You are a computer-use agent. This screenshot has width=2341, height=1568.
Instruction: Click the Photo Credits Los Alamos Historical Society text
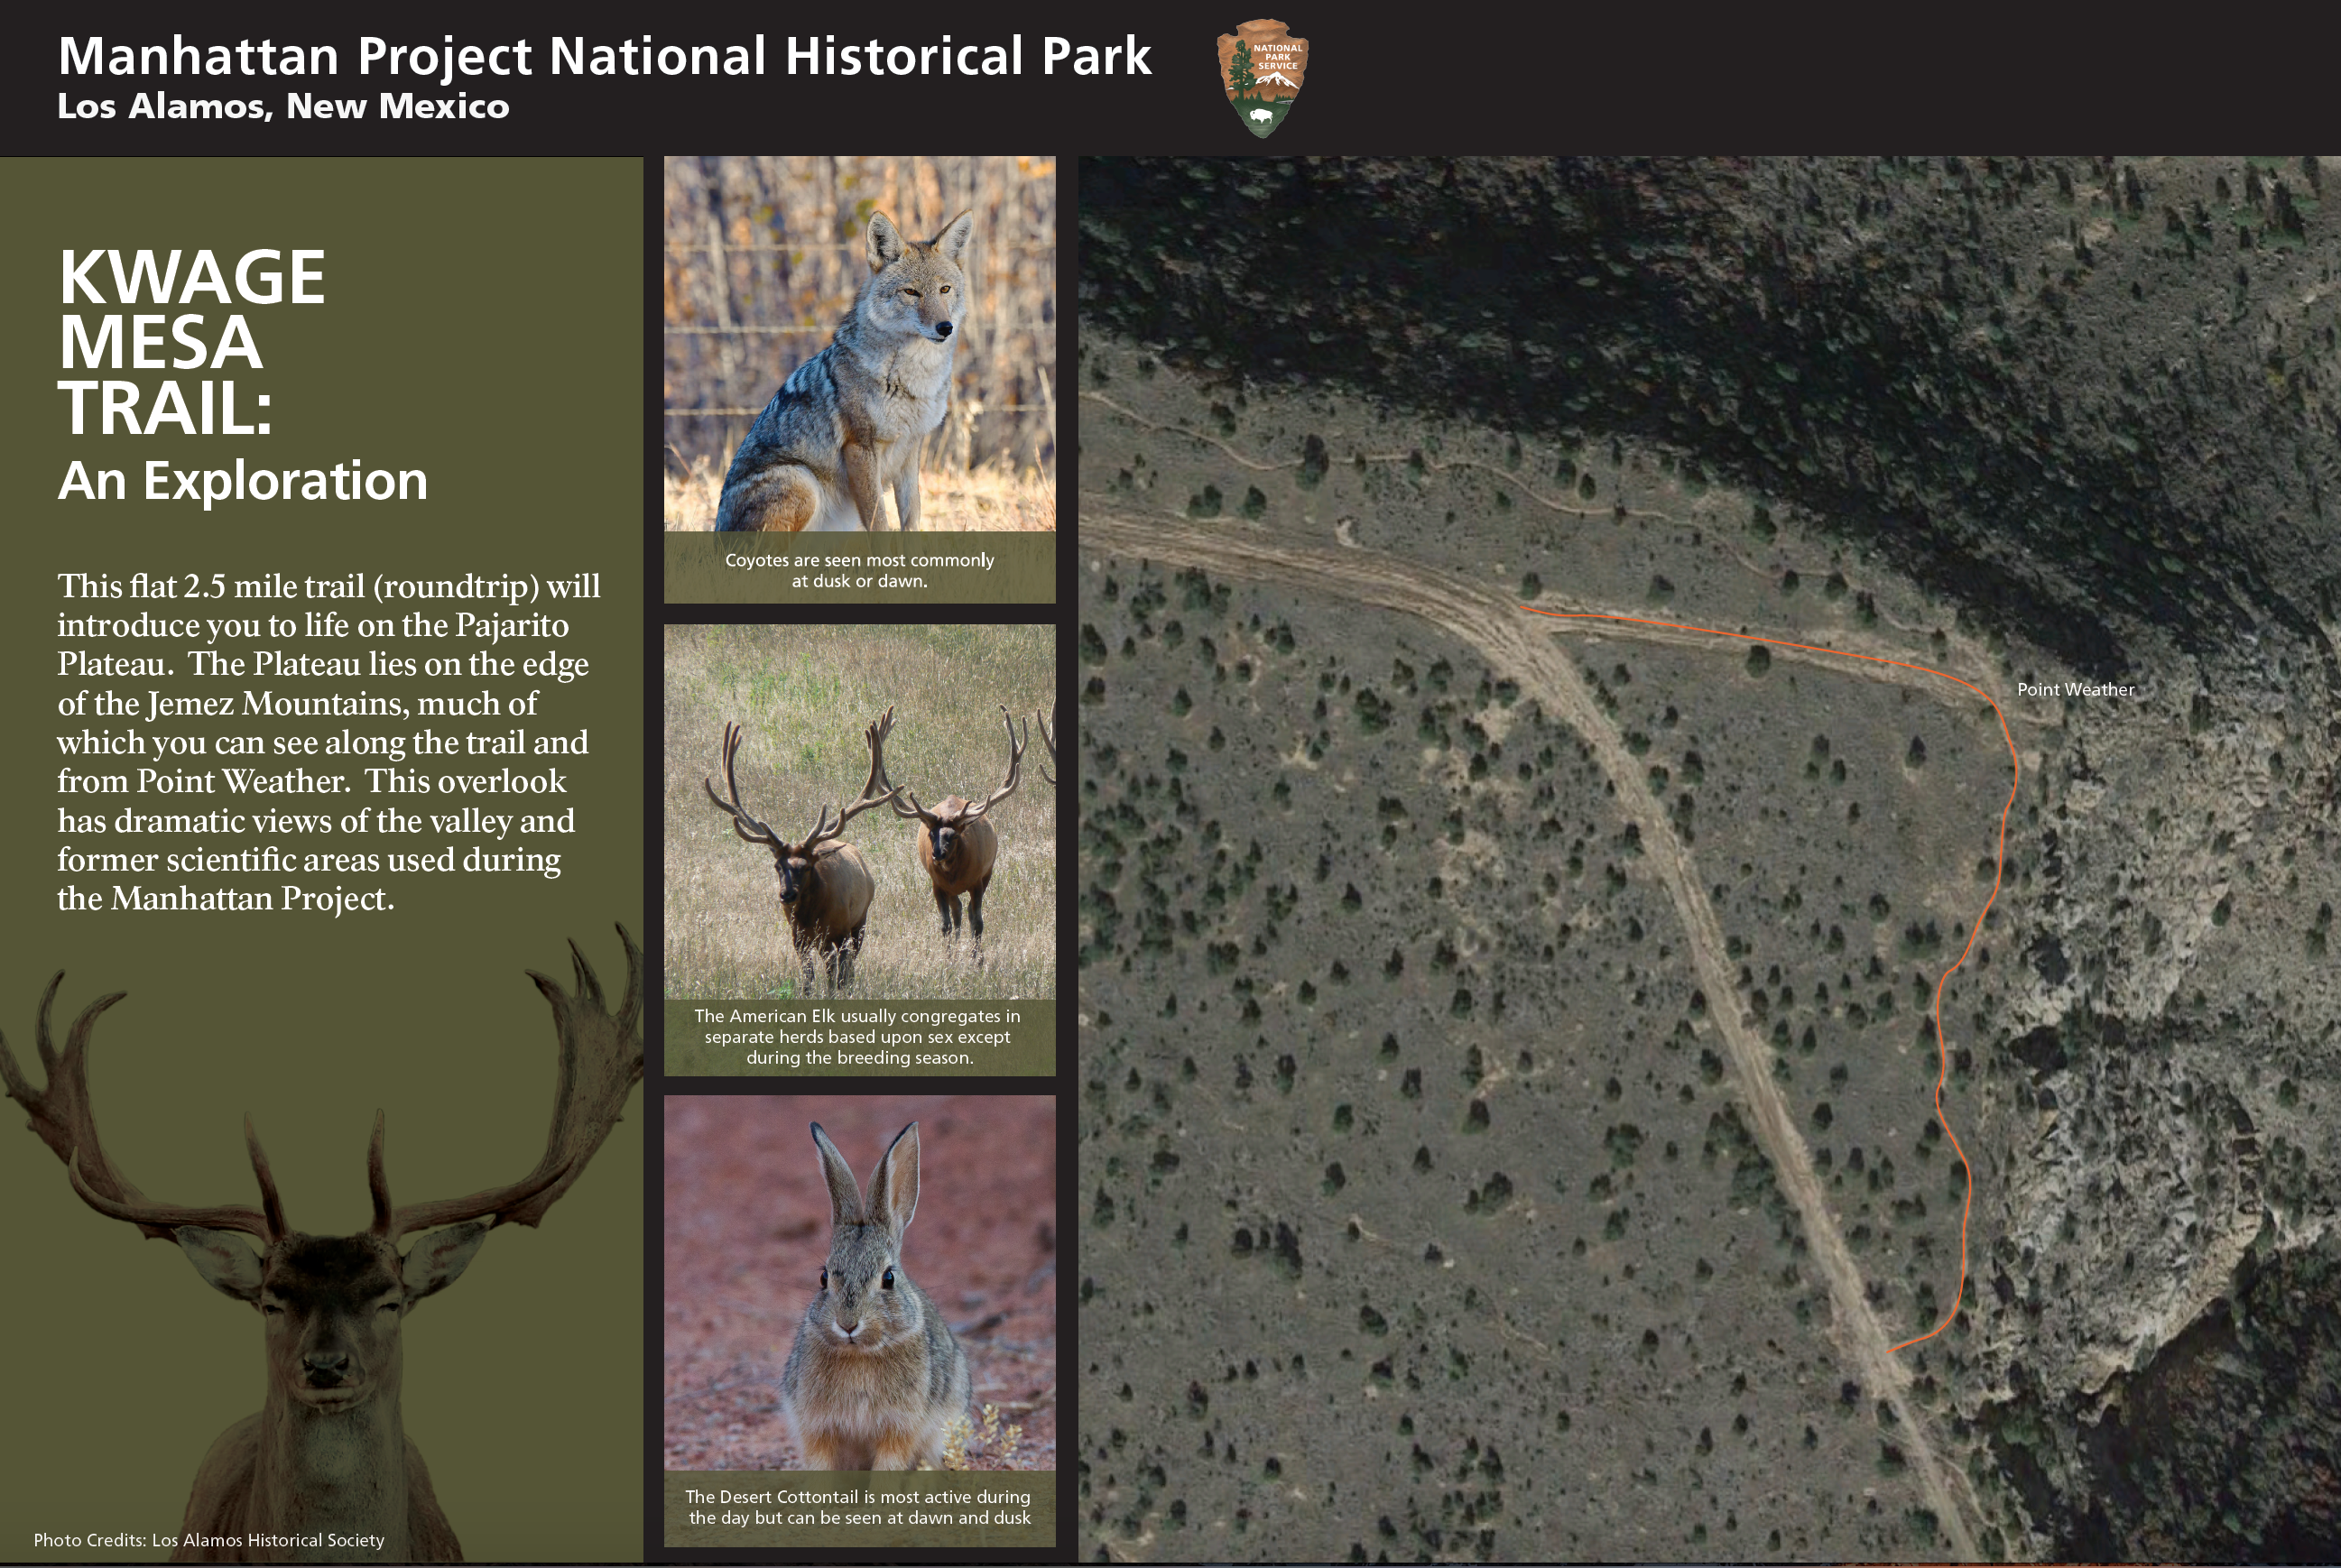point(209,1540)
